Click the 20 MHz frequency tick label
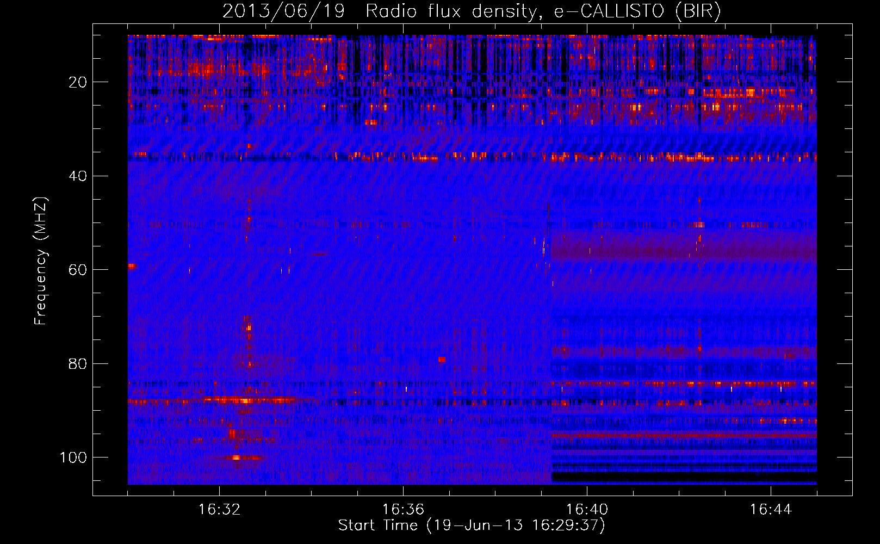This screenshot has height=544, width=880. (x=78, y=82)
